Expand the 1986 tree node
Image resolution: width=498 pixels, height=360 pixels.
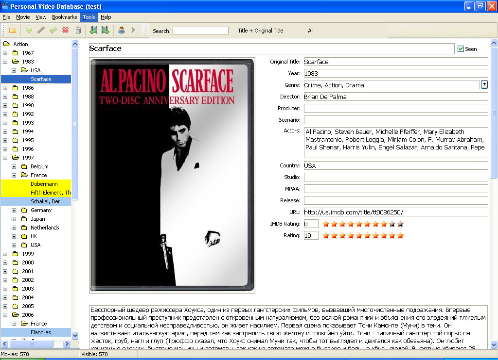5,88
